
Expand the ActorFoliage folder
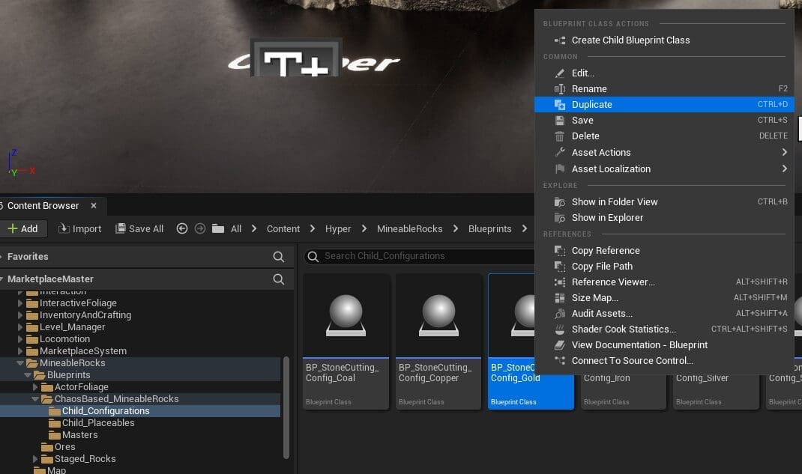35,387
